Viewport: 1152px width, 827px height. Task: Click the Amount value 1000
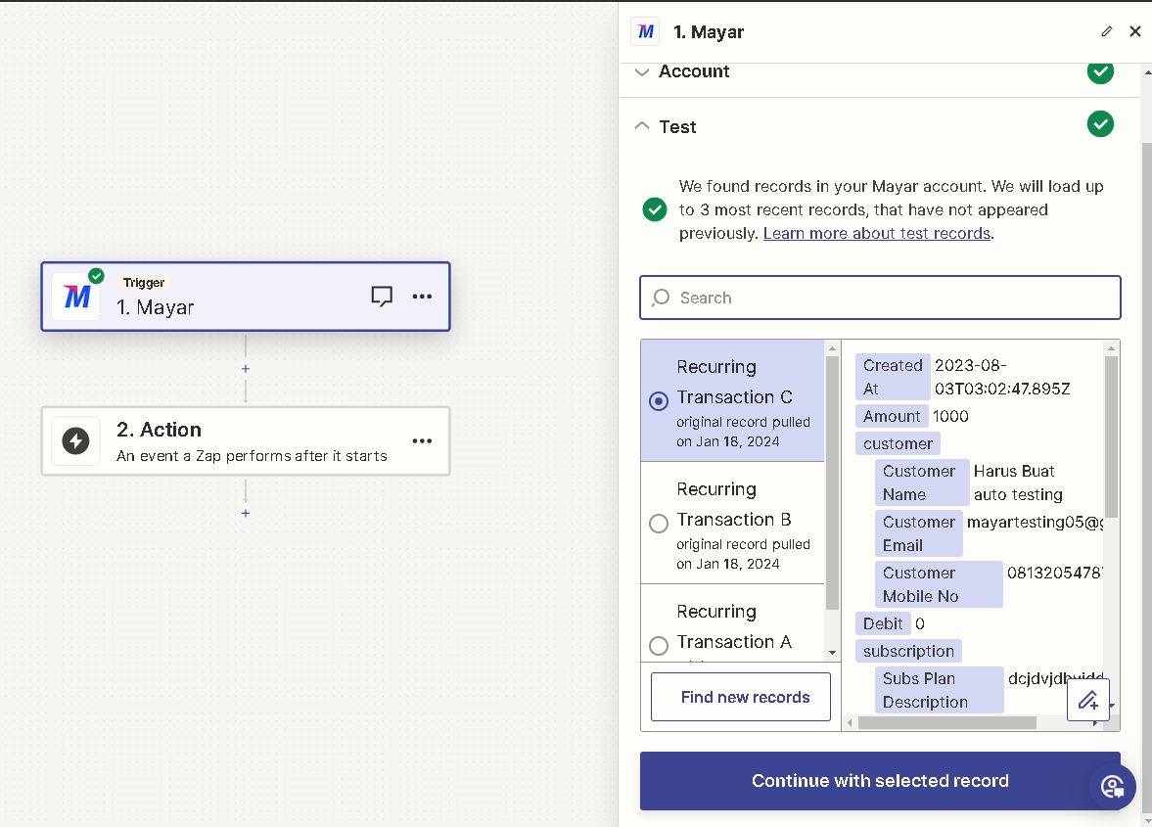point(950,417)
